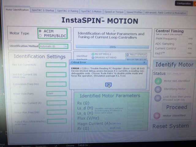Click the Motor Max Freq field
Viewport: 196px width, 147px height.
pyautogui.click(x=57, y=112)
